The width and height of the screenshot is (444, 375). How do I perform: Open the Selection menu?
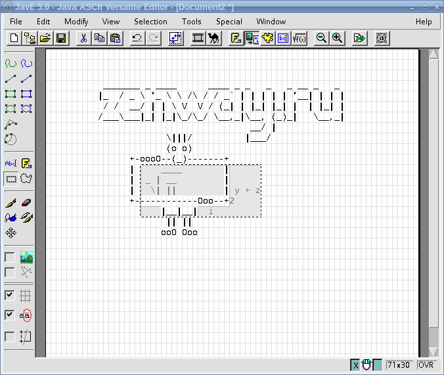[x=150, y=22]
